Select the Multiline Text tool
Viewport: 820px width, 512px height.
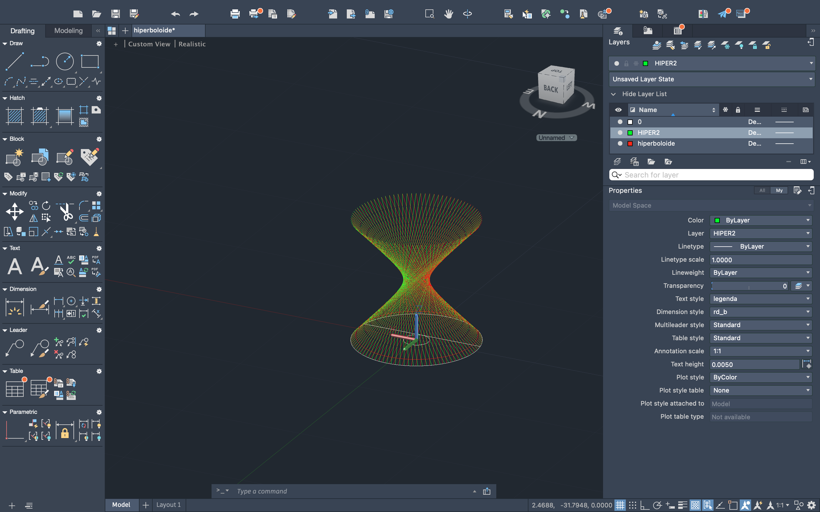[15, 266]
